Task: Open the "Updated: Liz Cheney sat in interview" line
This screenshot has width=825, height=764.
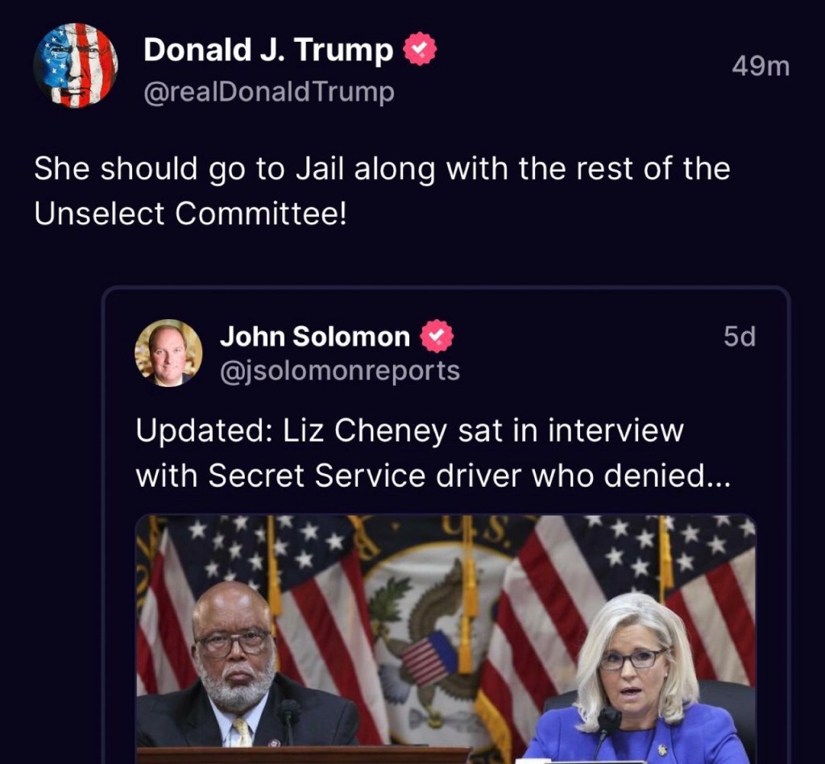Action: 409,431
